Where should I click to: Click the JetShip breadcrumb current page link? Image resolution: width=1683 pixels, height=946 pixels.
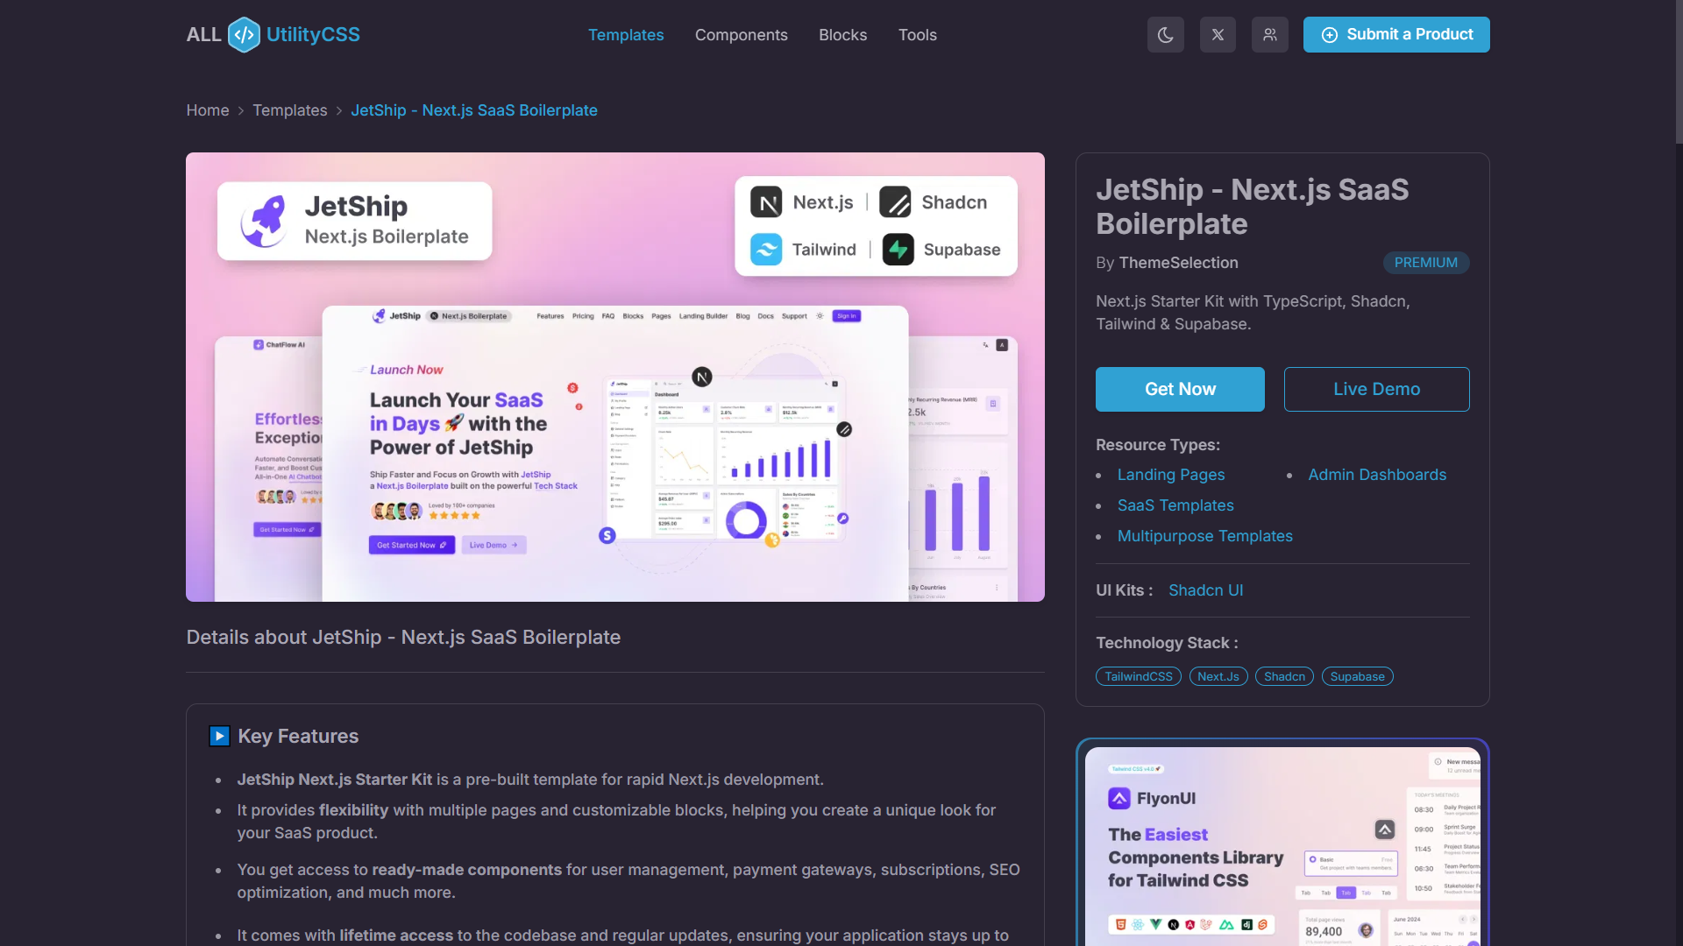(x=474, y=110)
